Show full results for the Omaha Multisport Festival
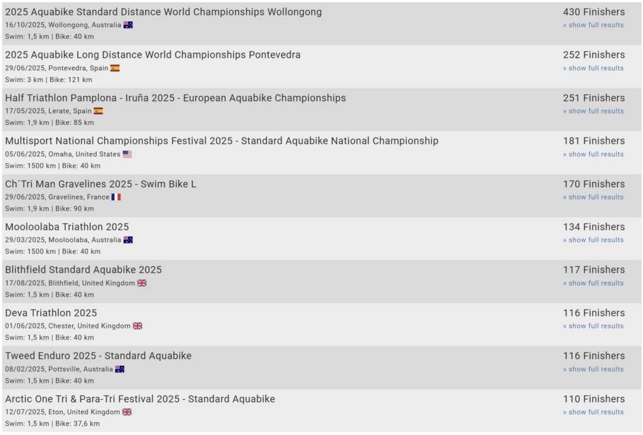 click(593, 154)
